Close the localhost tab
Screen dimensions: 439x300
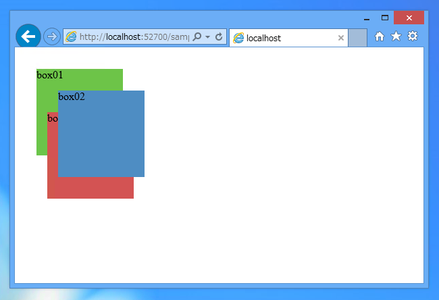coord(340,38)
